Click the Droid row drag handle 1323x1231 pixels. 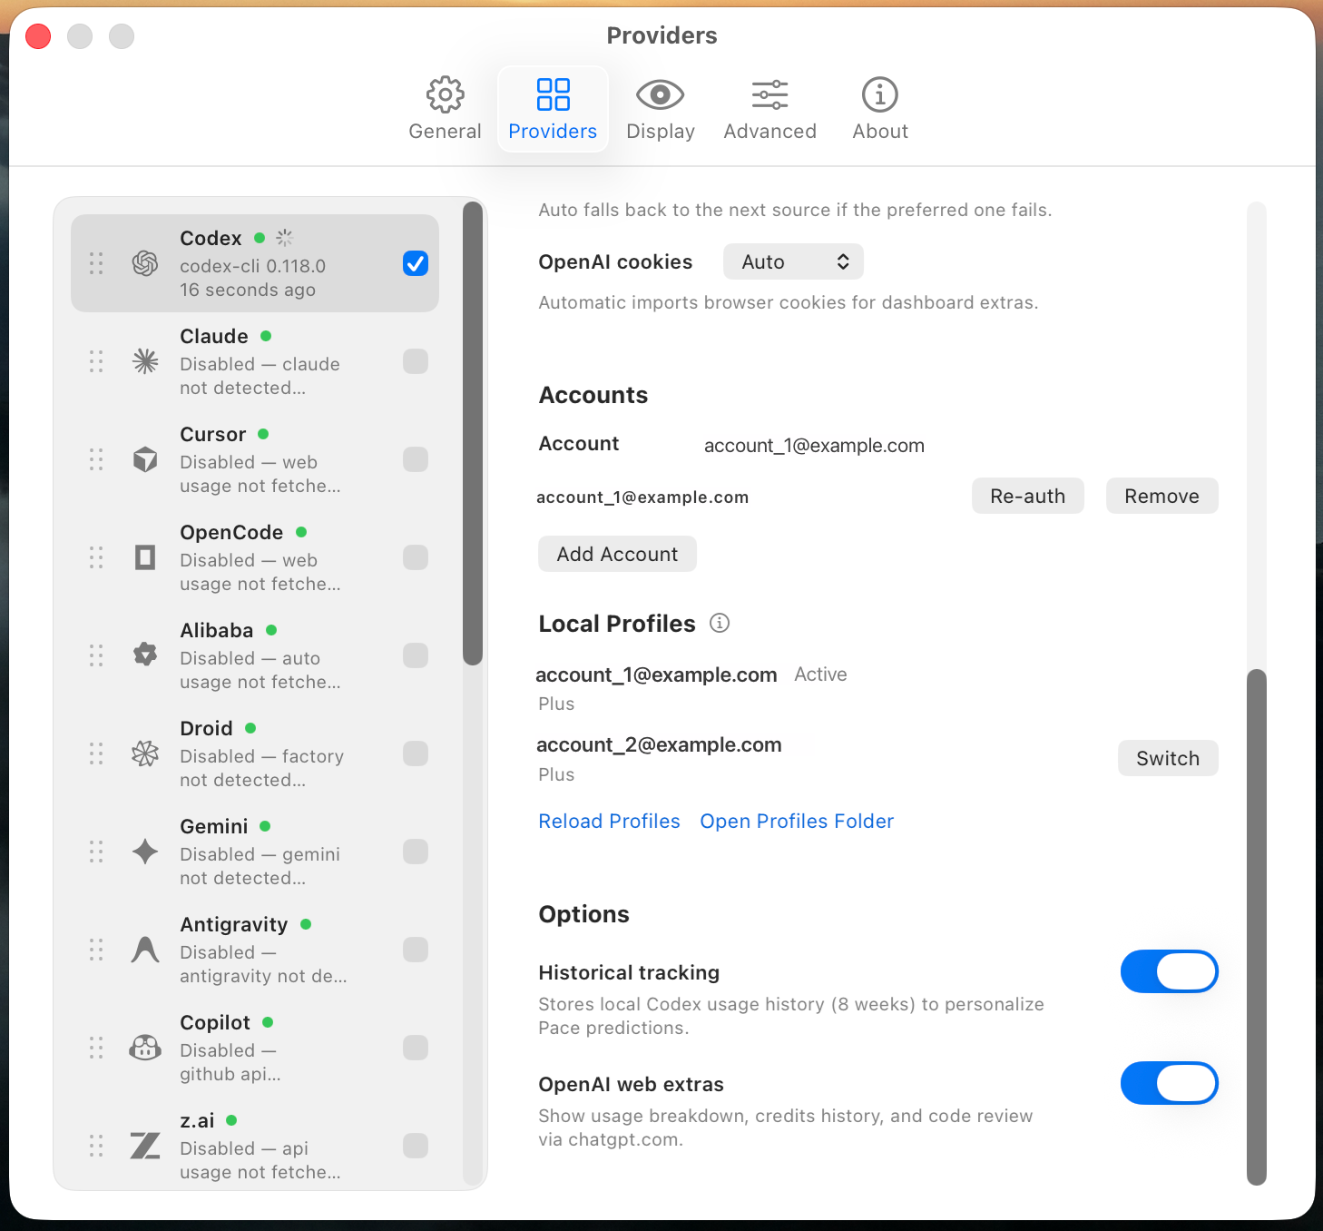96,753
